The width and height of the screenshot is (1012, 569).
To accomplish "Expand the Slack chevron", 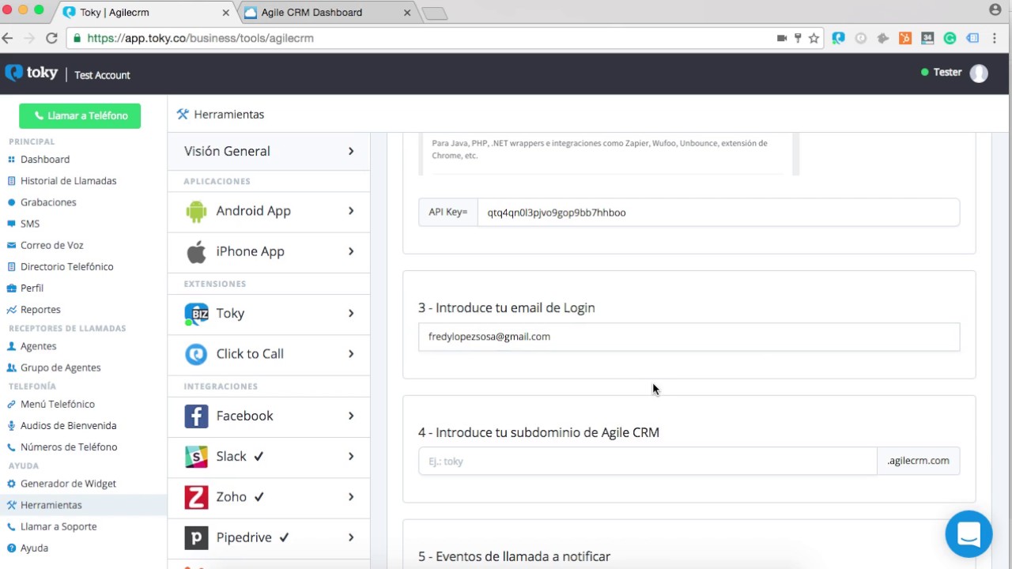I will (351, 456).
